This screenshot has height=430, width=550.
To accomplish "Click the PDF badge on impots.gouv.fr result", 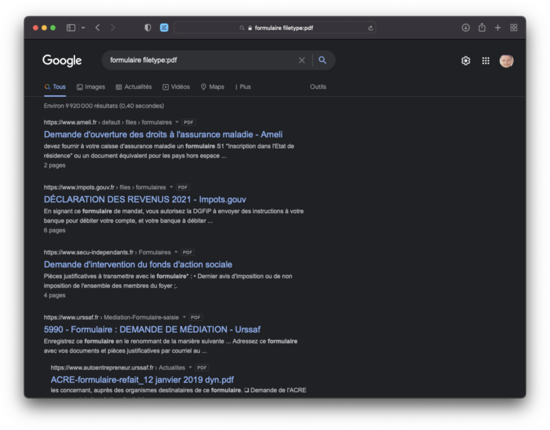I will point(183,187).
